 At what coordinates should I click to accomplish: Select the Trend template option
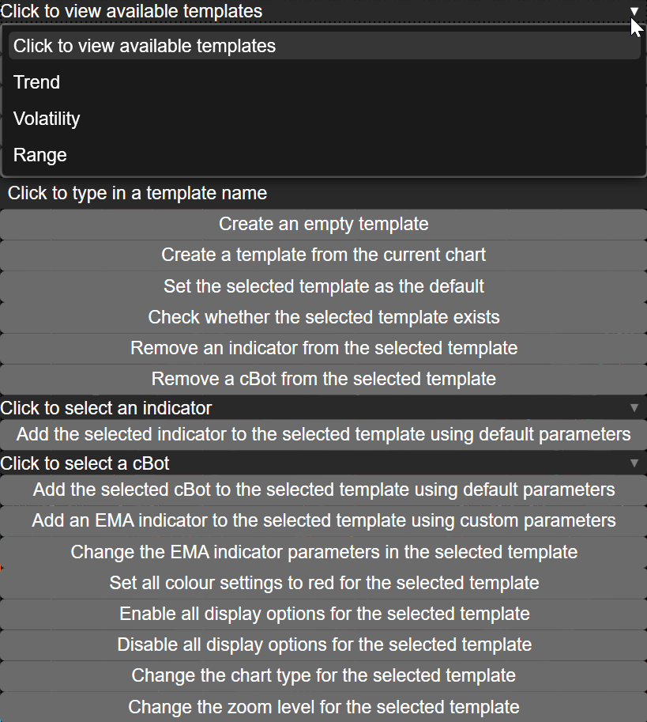click(36, 82)
